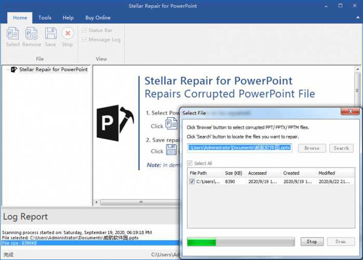Image resolution: width=363 pixels, height=260 pixels.
Task: Open the Buy Online tab
Action: [x=97, y=18]
